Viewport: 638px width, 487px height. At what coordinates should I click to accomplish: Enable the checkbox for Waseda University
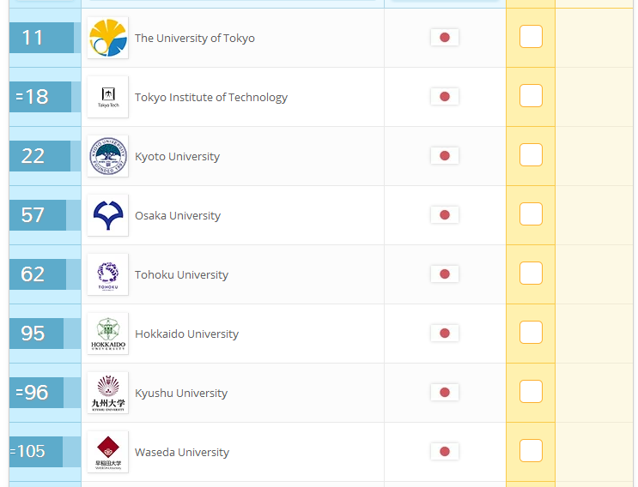point(531,451)
